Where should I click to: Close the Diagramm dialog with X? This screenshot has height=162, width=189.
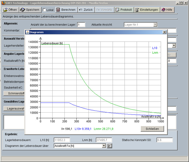pos(164,32)
